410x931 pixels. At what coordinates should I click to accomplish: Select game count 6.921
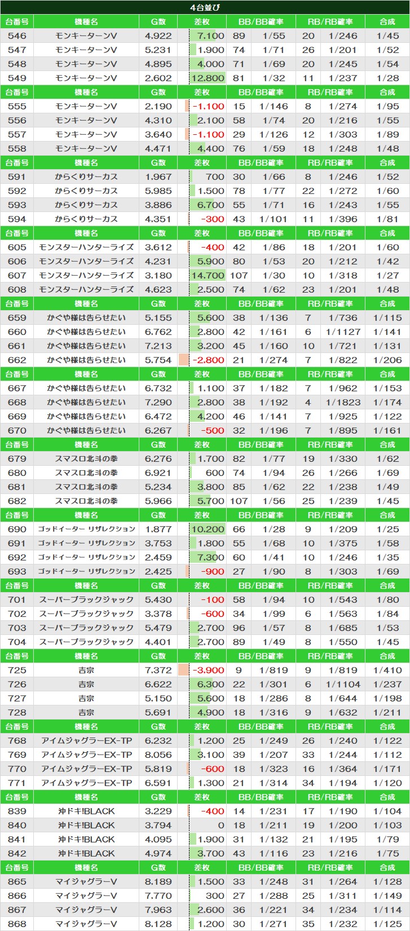(158, 473)
